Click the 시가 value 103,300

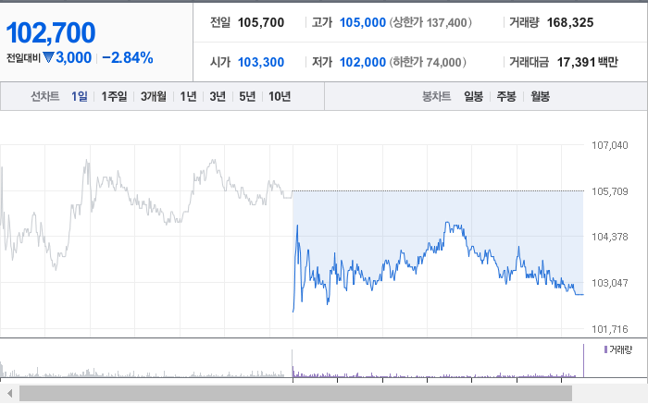tap(261, 62)
